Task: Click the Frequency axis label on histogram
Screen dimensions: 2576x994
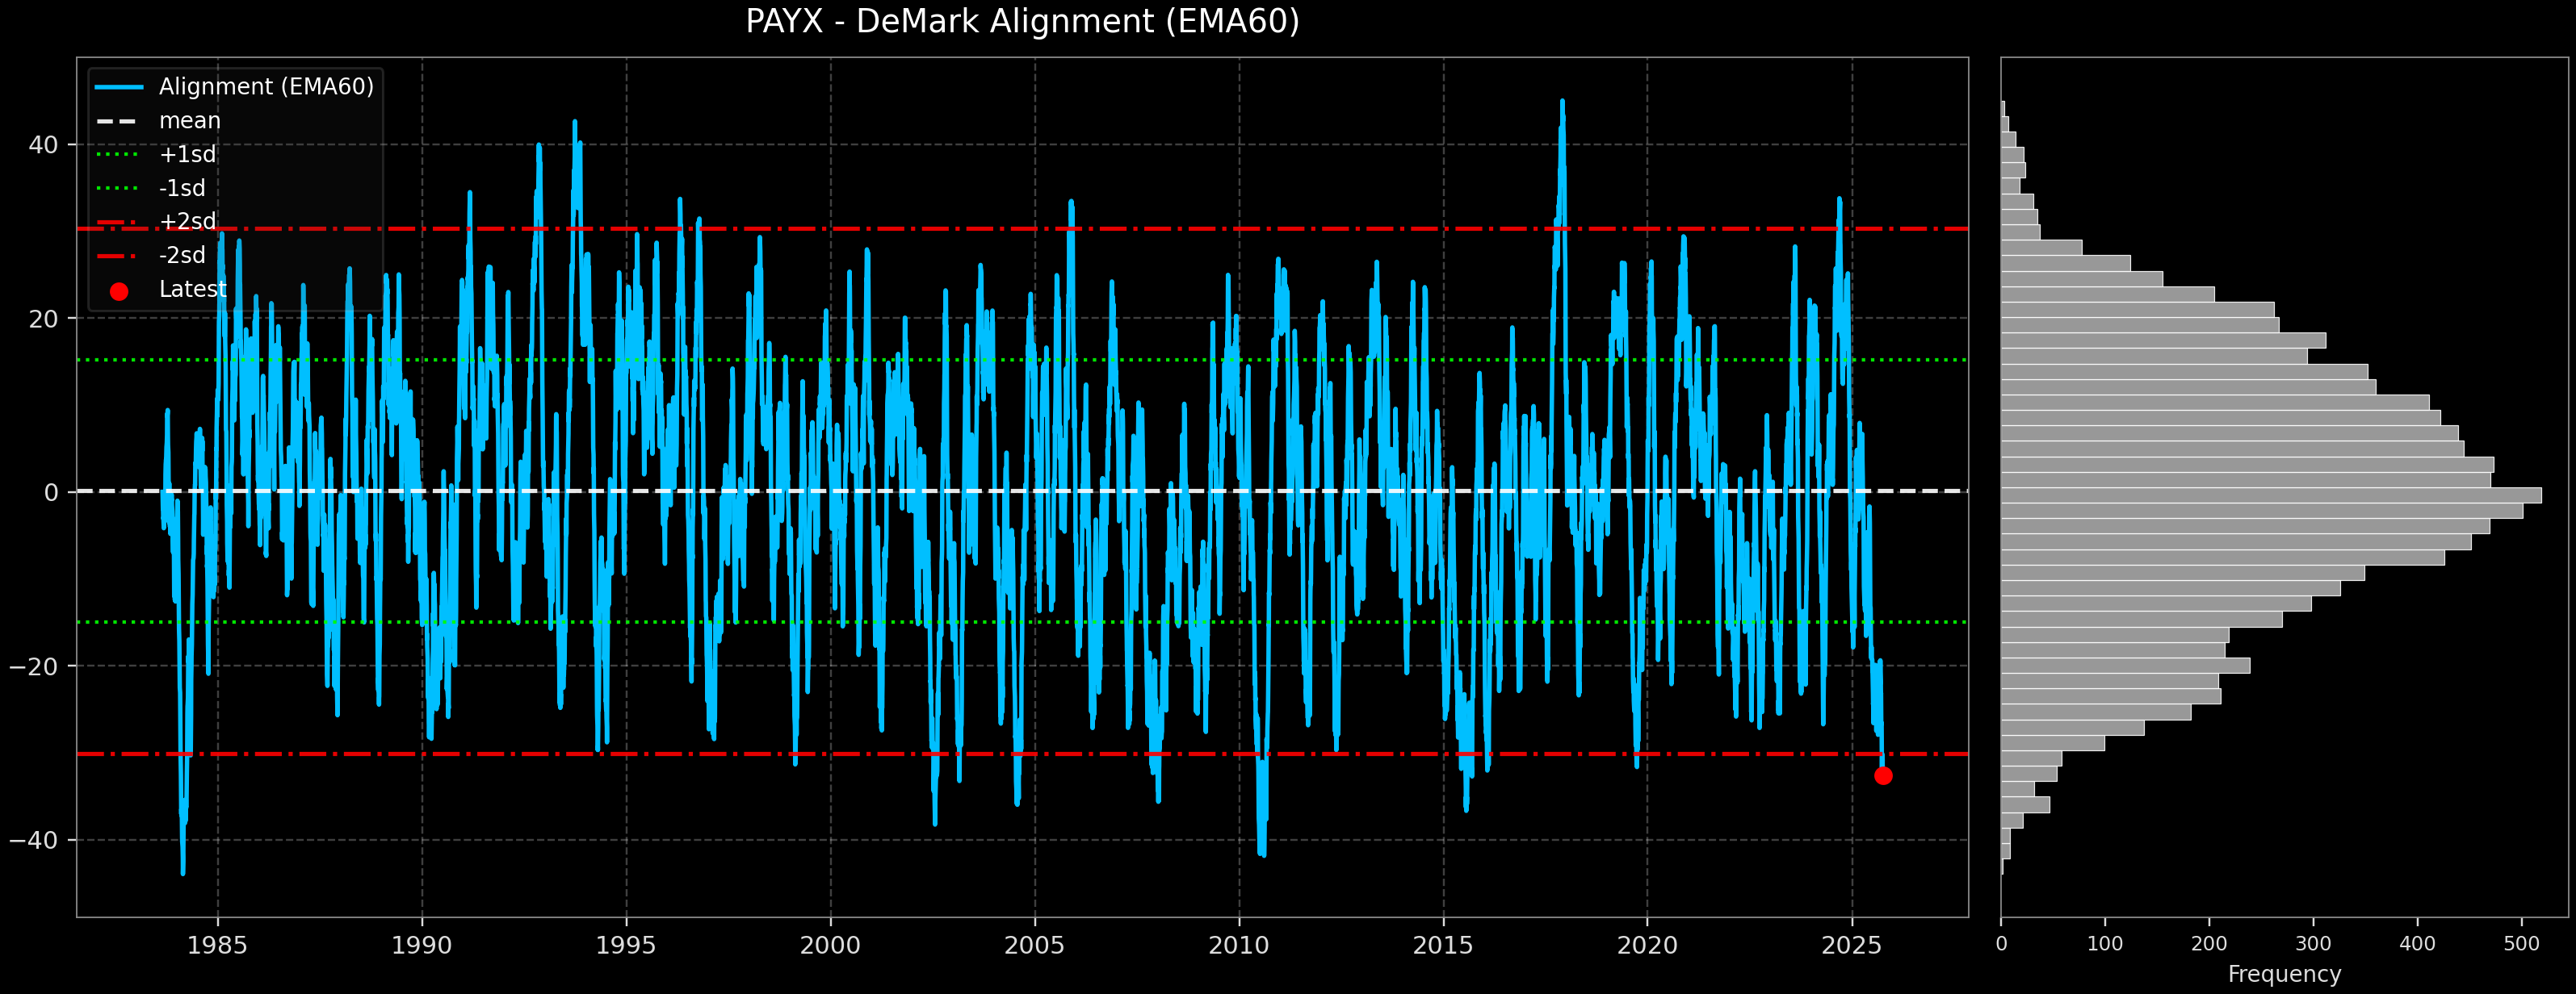Action: [2284, 974]
